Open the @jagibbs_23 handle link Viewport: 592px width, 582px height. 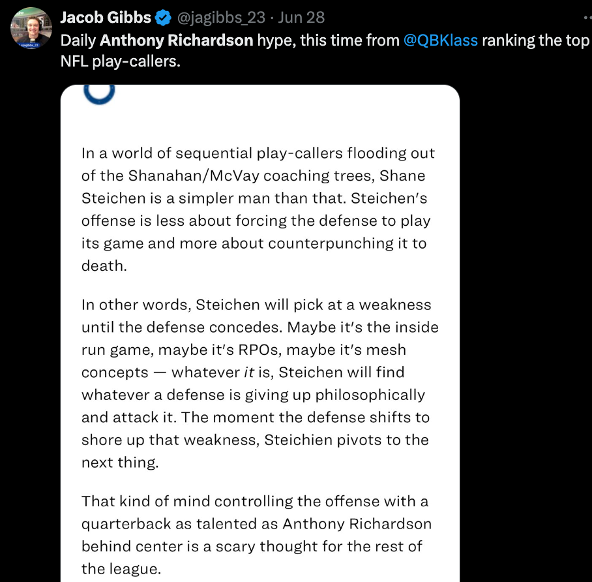point(221,18)
